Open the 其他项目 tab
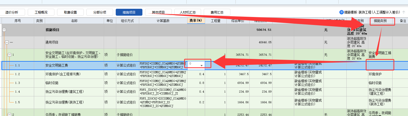The width and height of the screenshot is (408, 116). point(158,12)
